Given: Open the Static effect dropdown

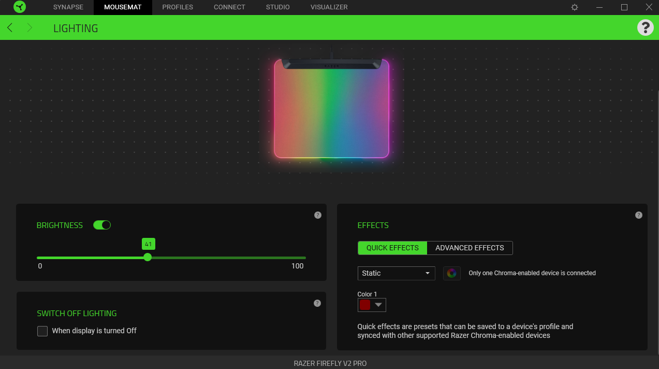Looking at the screenshot, I should (x=396, y=273).
